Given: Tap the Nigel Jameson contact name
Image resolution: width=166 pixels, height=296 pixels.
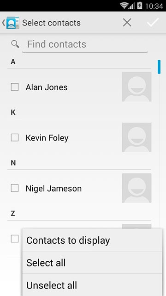Looking at the screenshot, I should coord(53,189).
